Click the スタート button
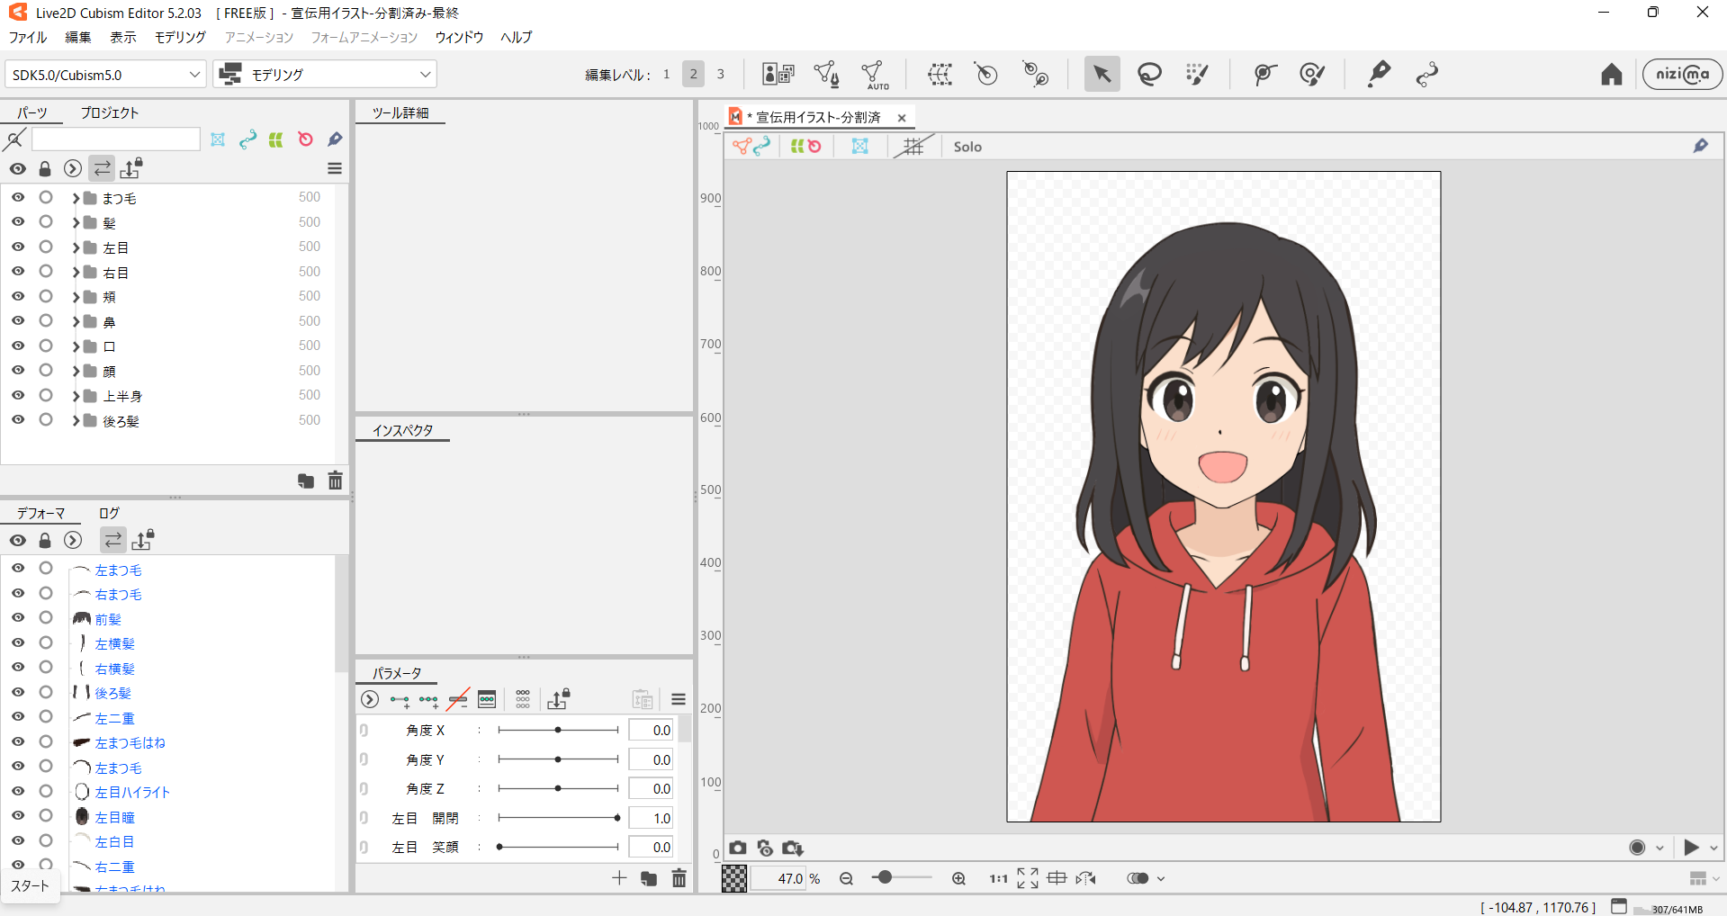The width and height of the screenshot is (1727, 916). (30, 885)
